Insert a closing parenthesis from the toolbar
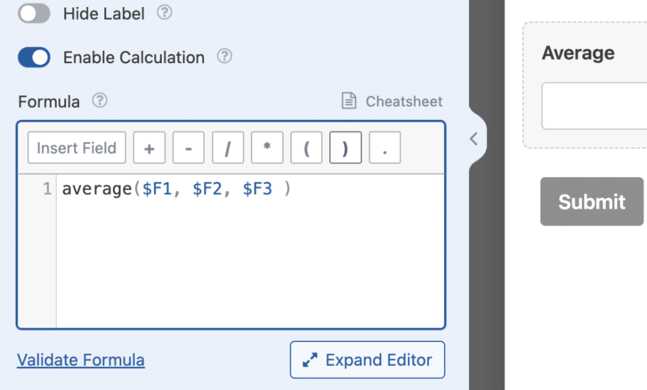647x390 pixels. (345, 148)
